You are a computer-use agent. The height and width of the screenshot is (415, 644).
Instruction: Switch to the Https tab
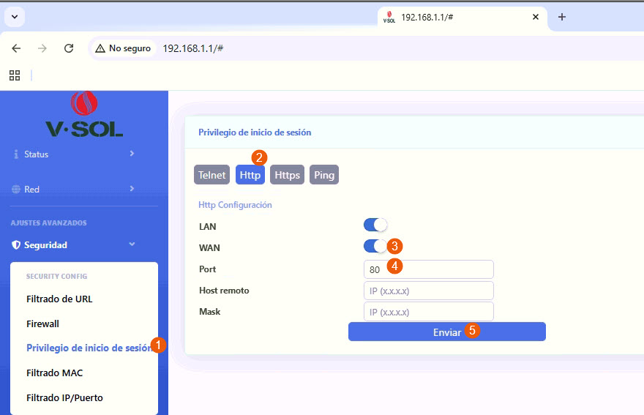[x=287, y=175]
